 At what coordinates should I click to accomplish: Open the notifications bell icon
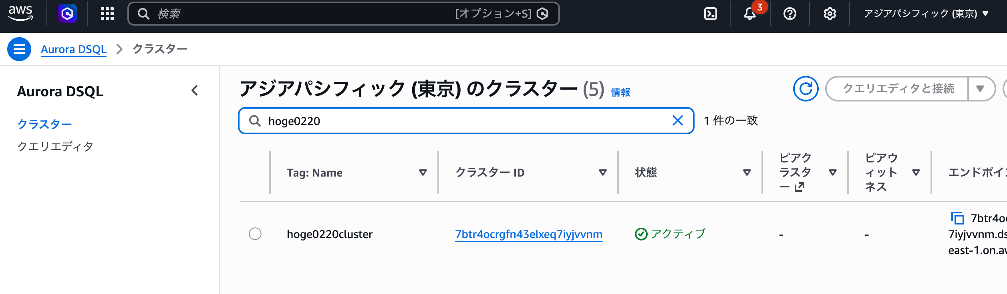(x=750, y=14)
